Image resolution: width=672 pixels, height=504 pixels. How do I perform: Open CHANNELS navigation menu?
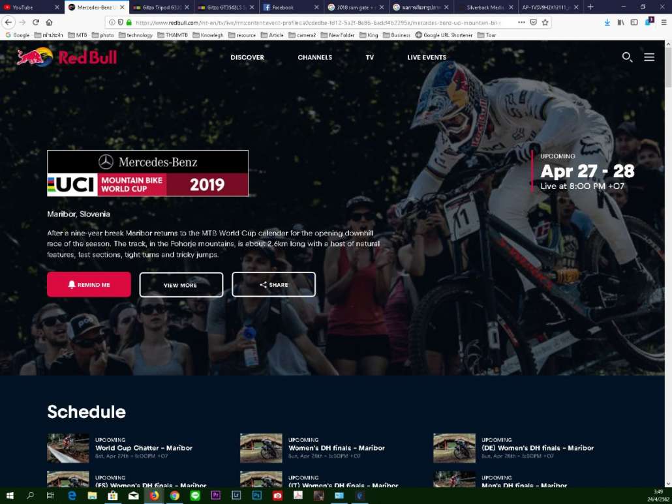coord(314,57)
